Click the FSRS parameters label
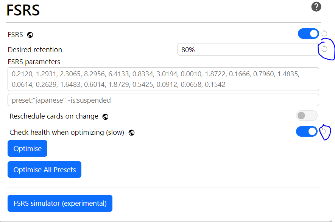Viewport: 335px width, 222px height. [x=34, y=62]
